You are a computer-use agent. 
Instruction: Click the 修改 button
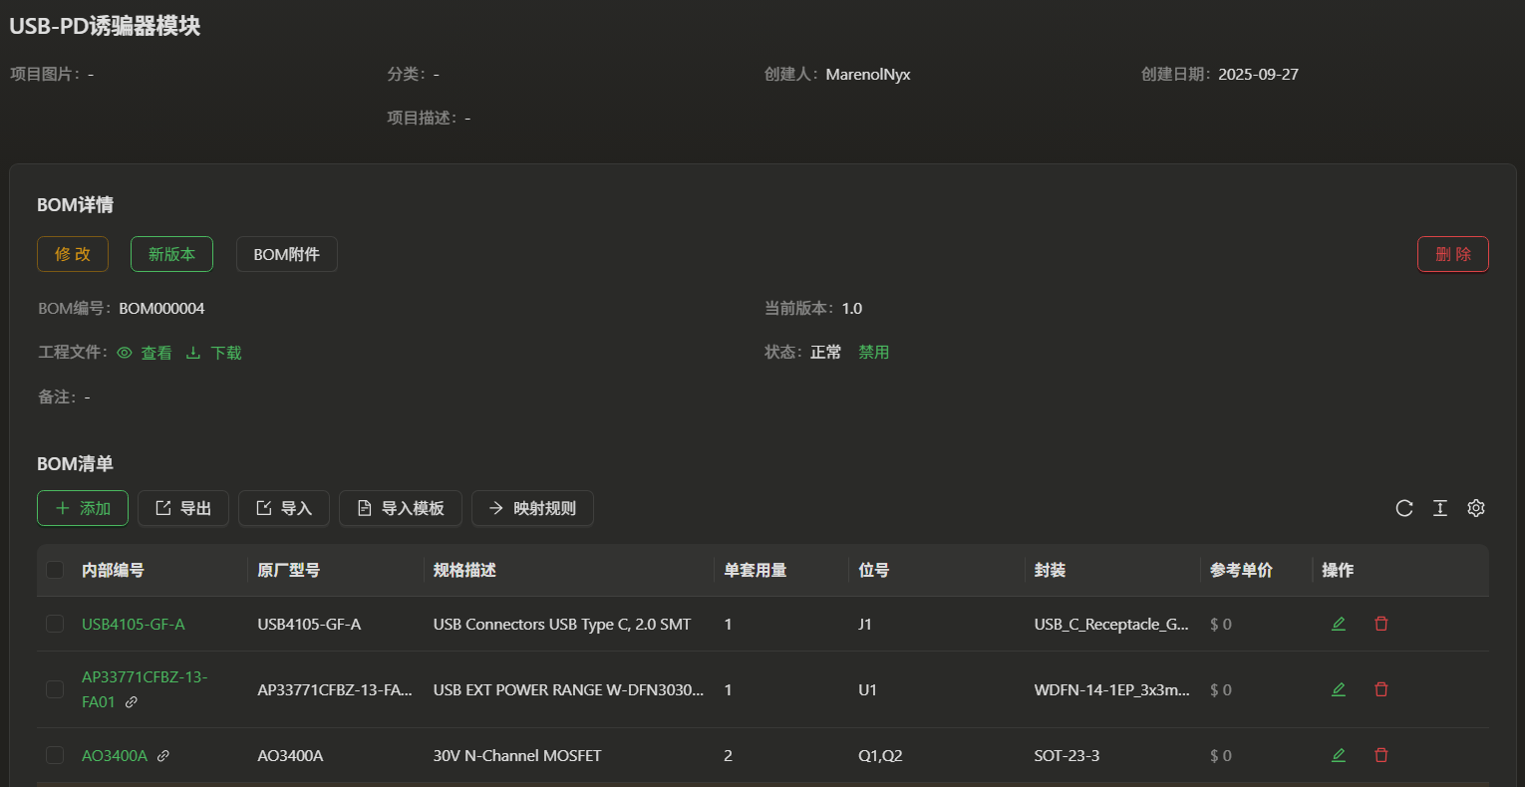[73, 254]
